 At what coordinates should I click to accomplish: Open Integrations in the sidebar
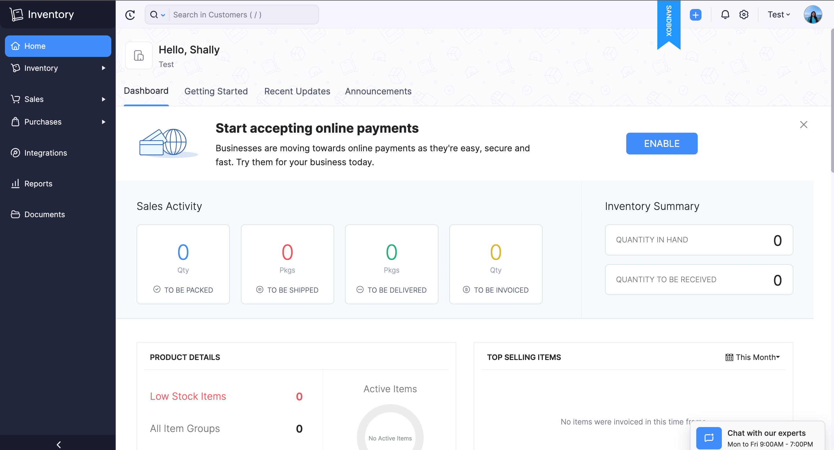click(x=45, y=153)
